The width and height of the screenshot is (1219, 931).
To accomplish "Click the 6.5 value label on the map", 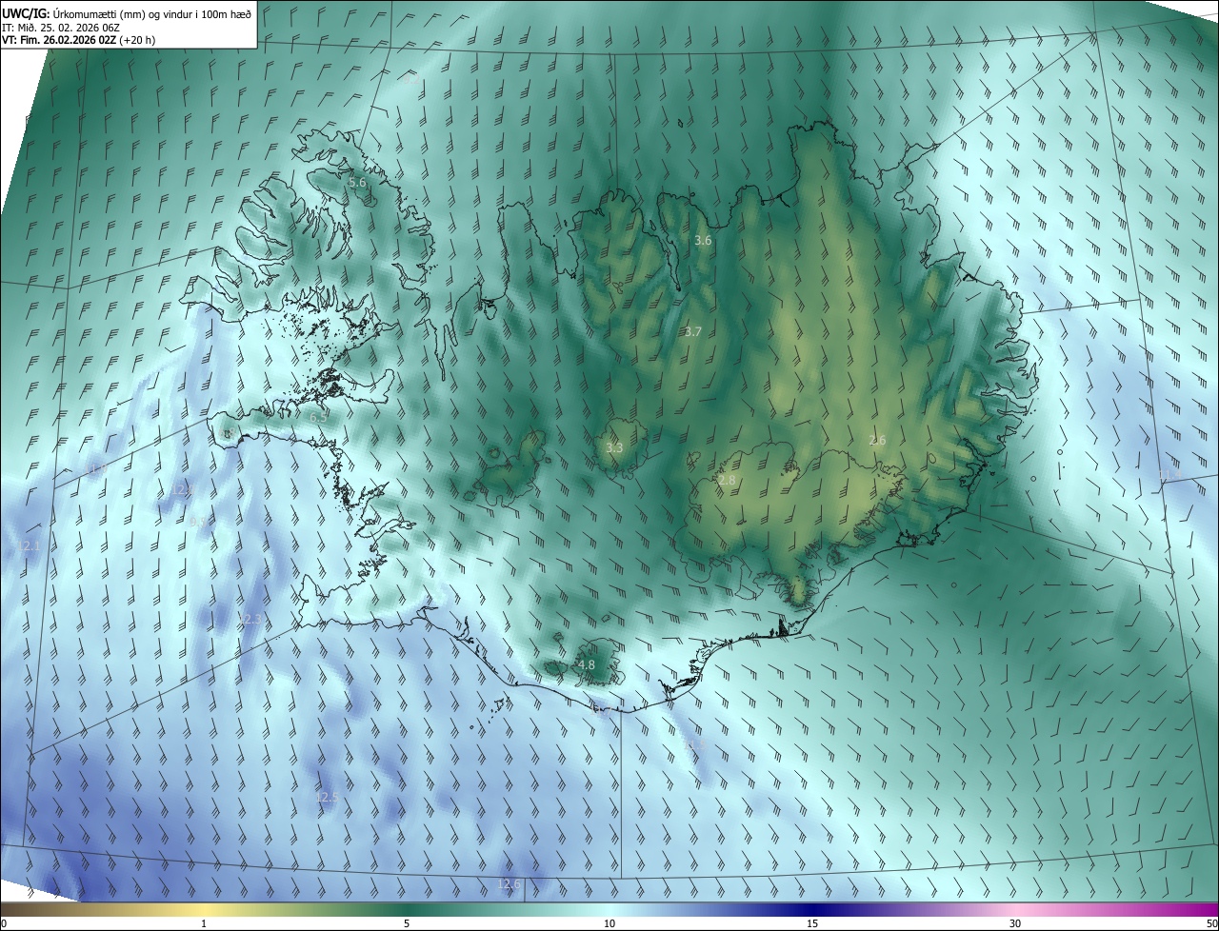I will pyautogui.click(x=318, y=417).
